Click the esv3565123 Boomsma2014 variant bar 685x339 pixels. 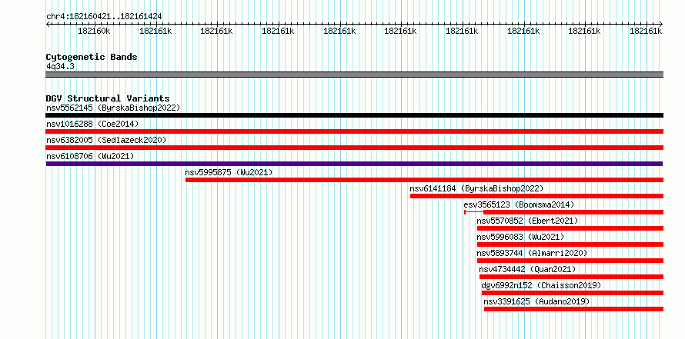[x=563, y=212]
